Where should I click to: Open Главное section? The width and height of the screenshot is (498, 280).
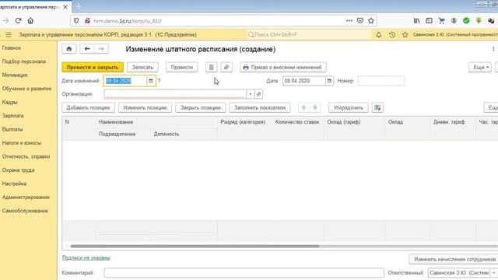(x=12, y=48)
